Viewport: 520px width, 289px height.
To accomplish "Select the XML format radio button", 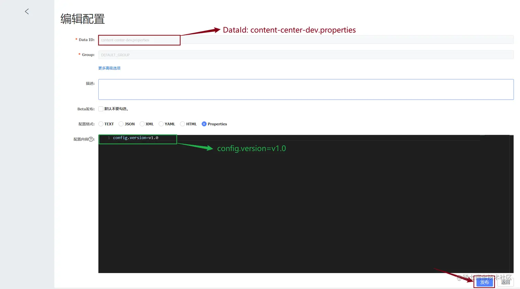I will pos(142,124).
